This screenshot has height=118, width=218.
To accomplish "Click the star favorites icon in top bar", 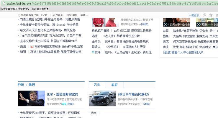I will (x=211, y=15).
